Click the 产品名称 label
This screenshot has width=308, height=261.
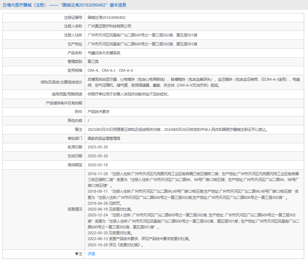click(75, 53)
